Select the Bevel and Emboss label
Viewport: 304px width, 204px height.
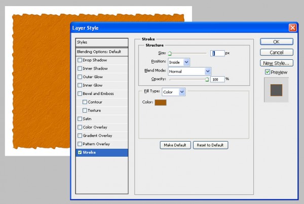98,93
